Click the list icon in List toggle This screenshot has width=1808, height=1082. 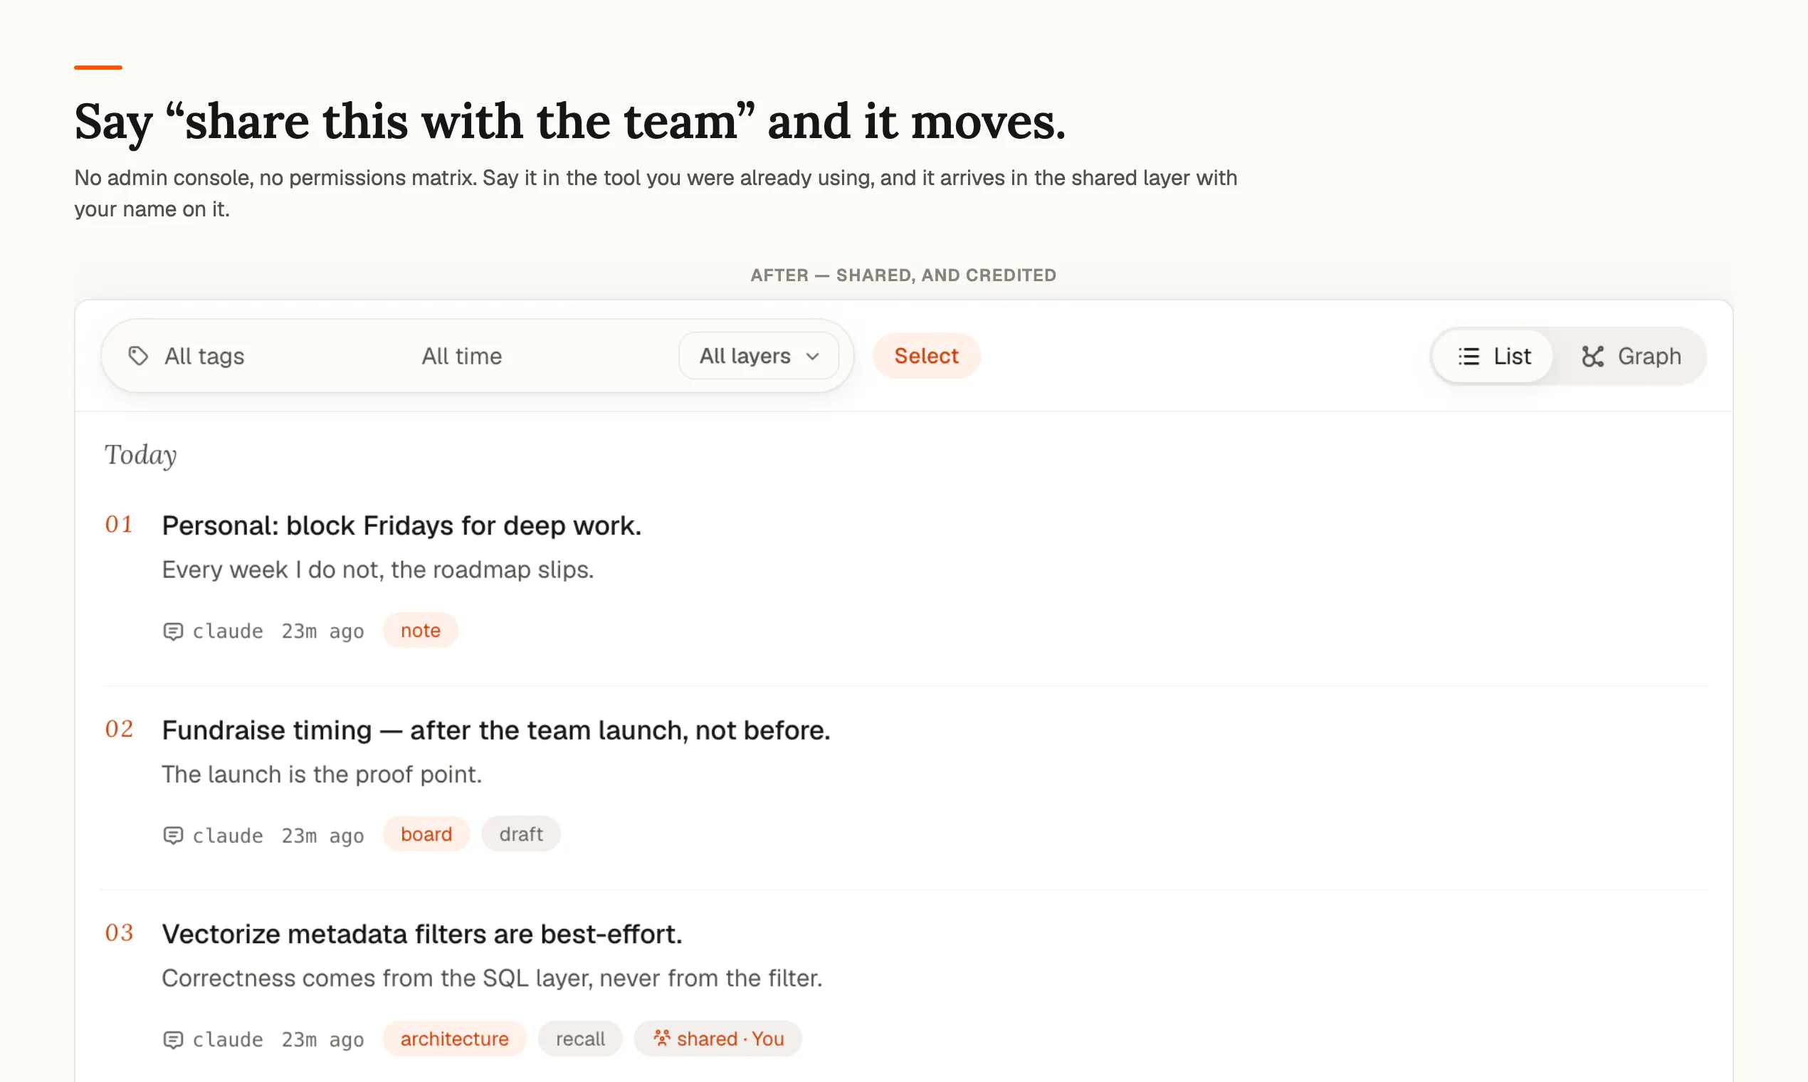(x=1468, y=356)
